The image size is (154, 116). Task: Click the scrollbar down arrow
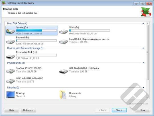[147, 97]
